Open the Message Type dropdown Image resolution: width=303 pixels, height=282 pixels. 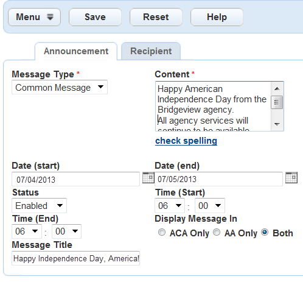pos(60,87)
